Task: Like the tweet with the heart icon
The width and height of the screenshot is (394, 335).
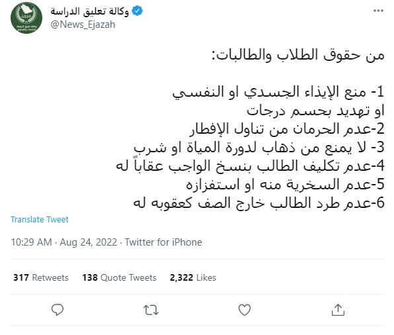Action: point(245,310)
